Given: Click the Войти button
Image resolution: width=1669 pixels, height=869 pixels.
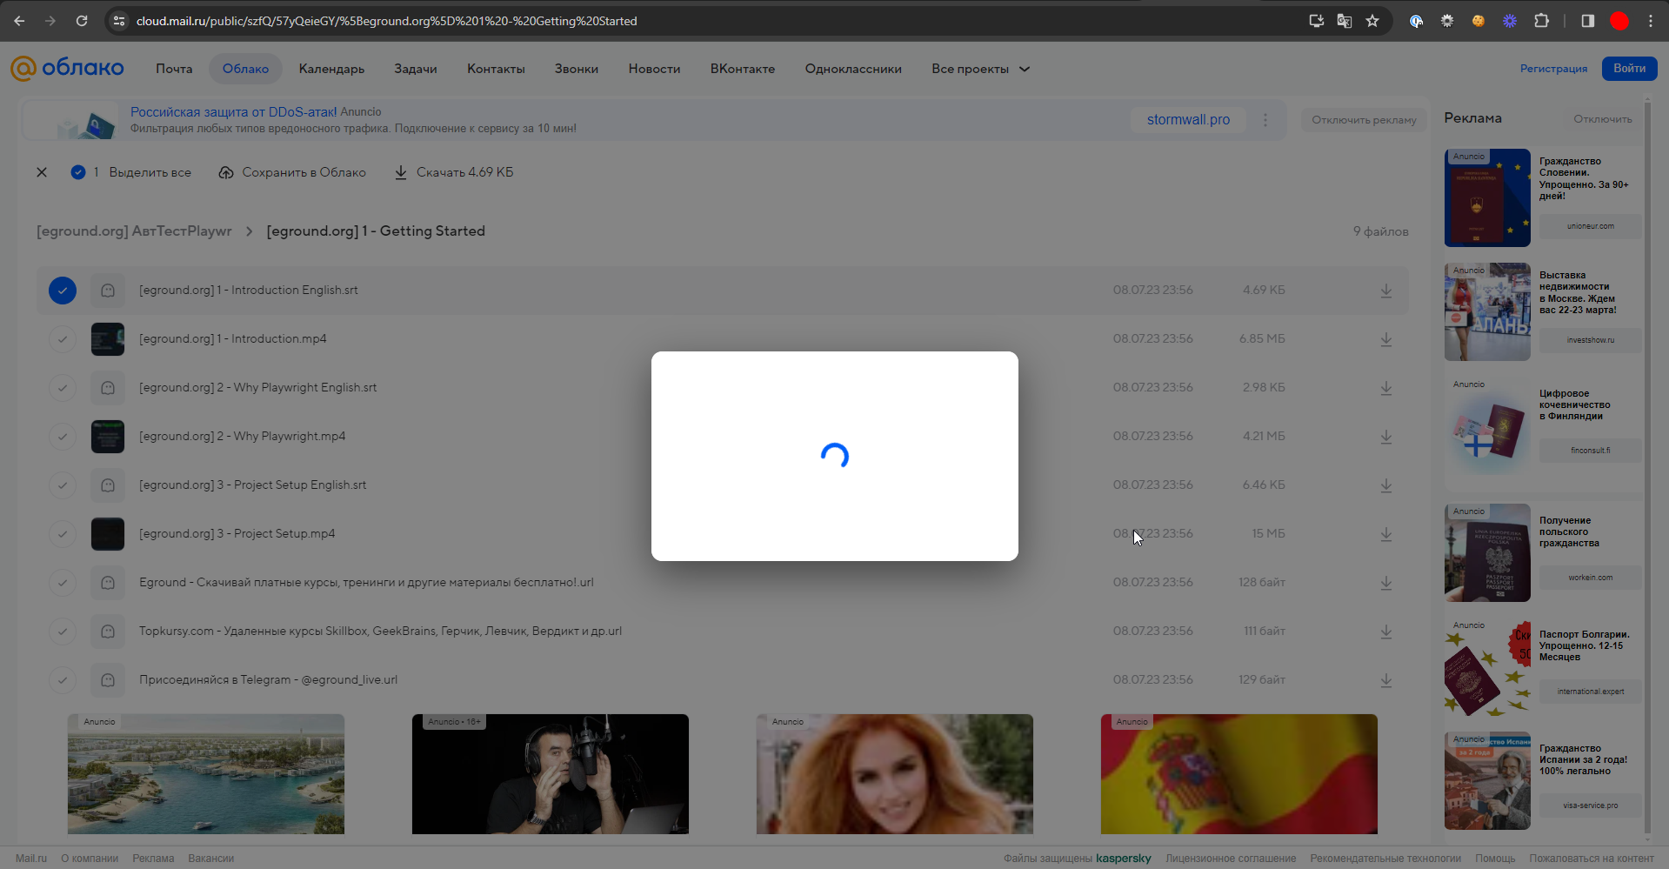Looking at the screenshot, I should [1628, 69].
